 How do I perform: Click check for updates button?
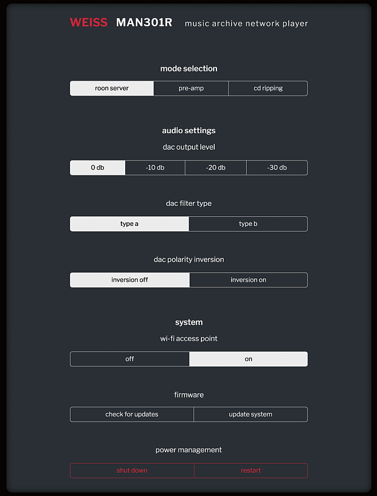pos(132,414)
